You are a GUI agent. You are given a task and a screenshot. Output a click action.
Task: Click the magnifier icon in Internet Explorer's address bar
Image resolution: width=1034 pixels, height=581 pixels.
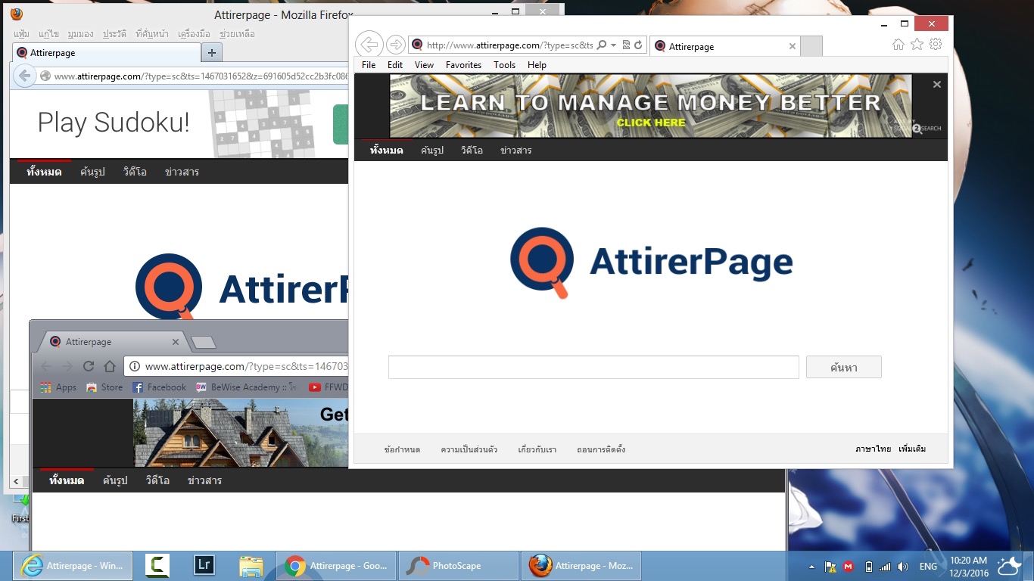coord(602,45)
